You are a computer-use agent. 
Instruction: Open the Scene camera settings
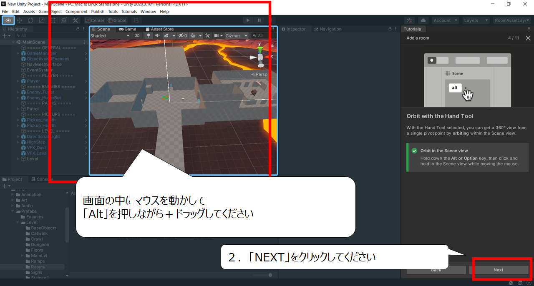click(x=219, y=36)
